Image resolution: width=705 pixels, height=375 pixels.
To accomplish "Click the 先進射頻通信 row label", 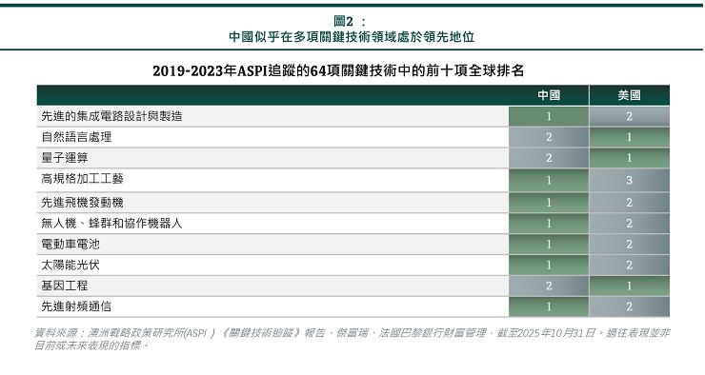I will click(76, 306).
